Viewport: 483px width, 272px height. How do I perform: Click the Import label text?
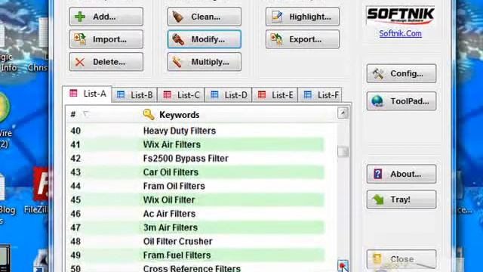(109, 39)
